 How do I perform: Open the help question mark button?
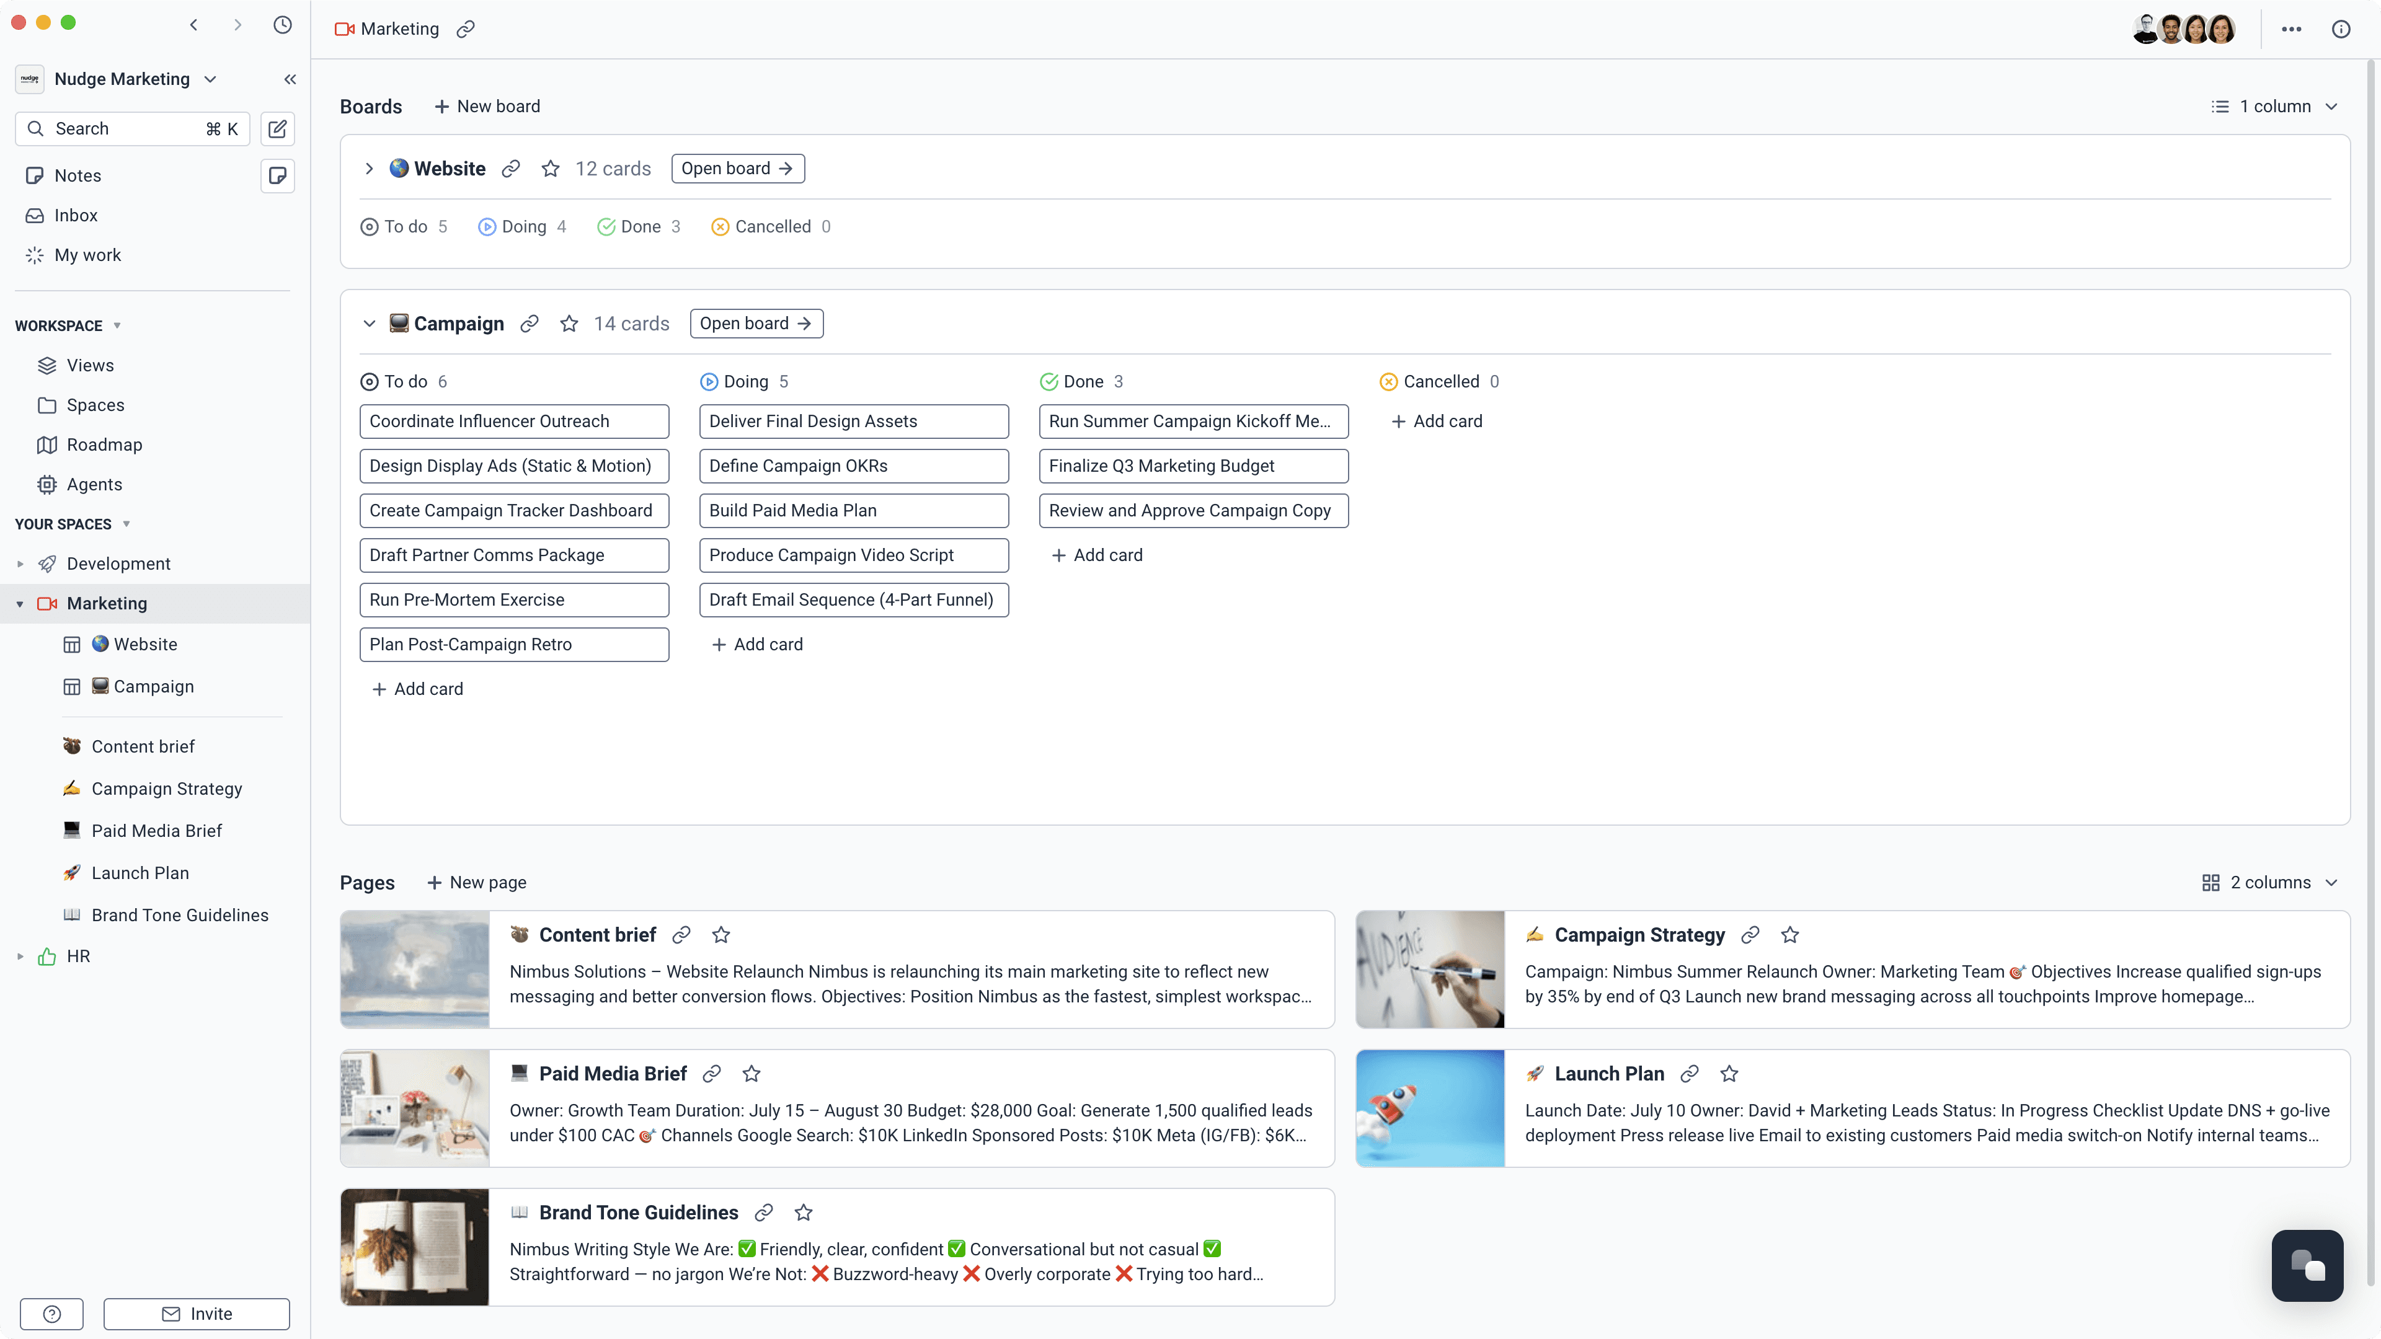click(51, 1314)
